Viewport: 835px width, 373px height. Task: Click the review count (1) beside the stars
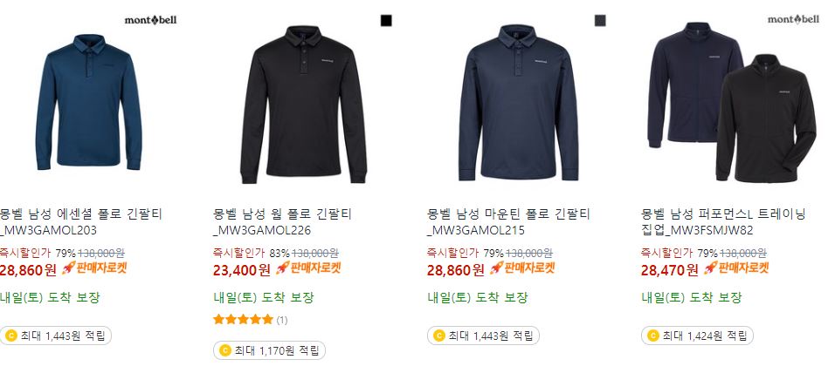pyautogui.click(x=282, y=320)
